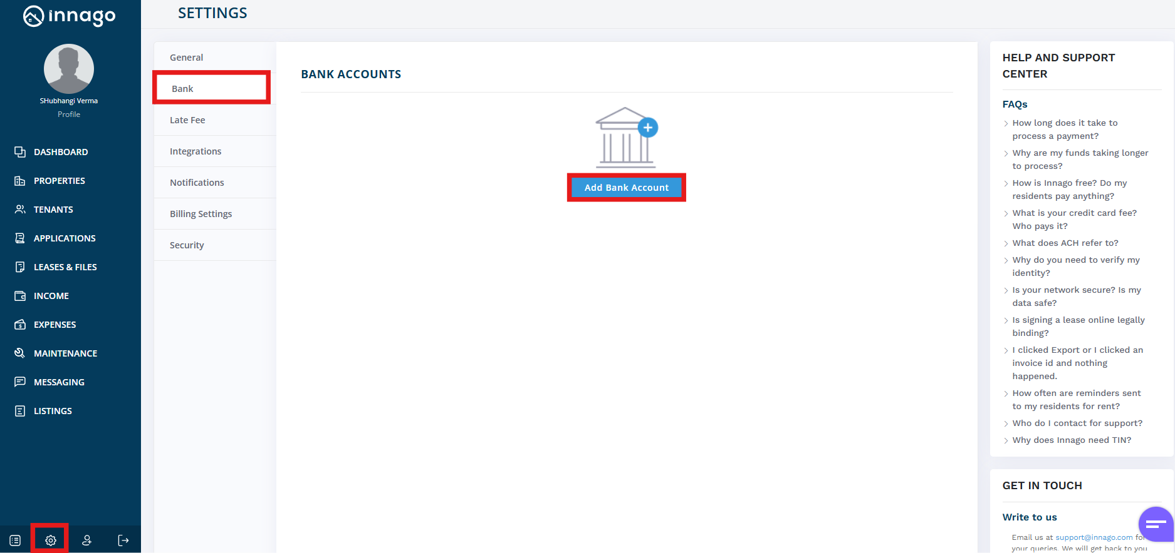Switch to the Late Fee settings tab
This screenshot has width=1175, height=553.
(x=187, y=120)
